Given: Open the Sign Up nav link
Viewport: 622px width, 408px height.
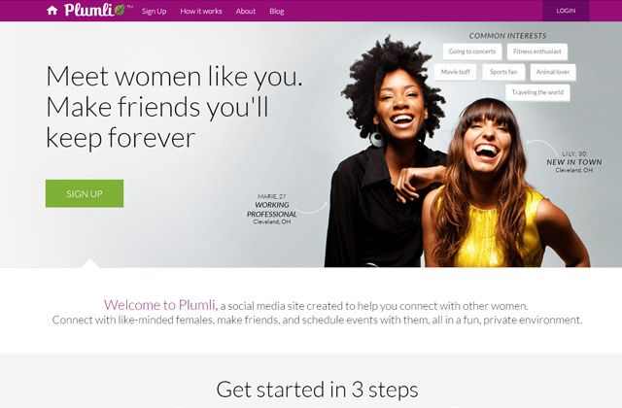Looking at the screenshot, I should coord(154,11).
